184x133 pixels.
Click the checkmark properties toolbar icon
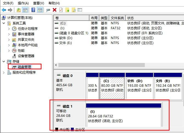pyautogui.click(x=61, y=10)
